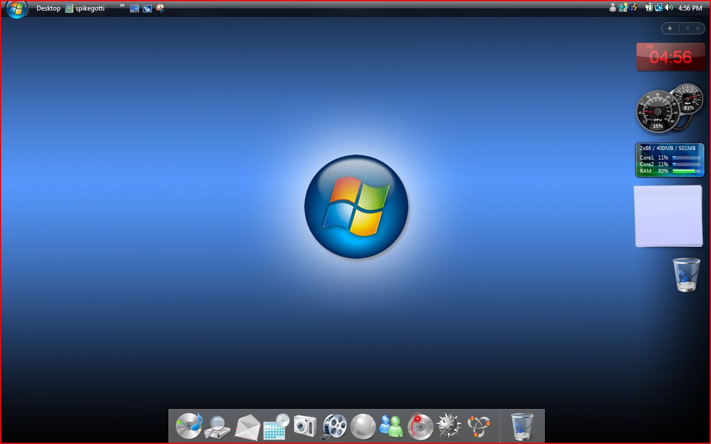
Task: Click the user figure tray icon
Action: [x=613, y=8]
